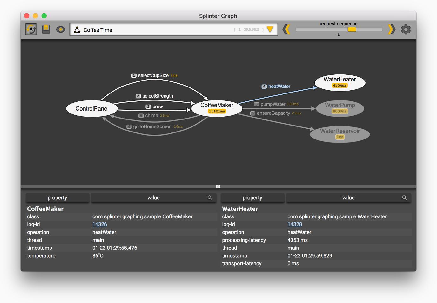Click the heatWater edge label
Image resolution: width=437 pixels, height=303 pixels.
coord(279,86)
